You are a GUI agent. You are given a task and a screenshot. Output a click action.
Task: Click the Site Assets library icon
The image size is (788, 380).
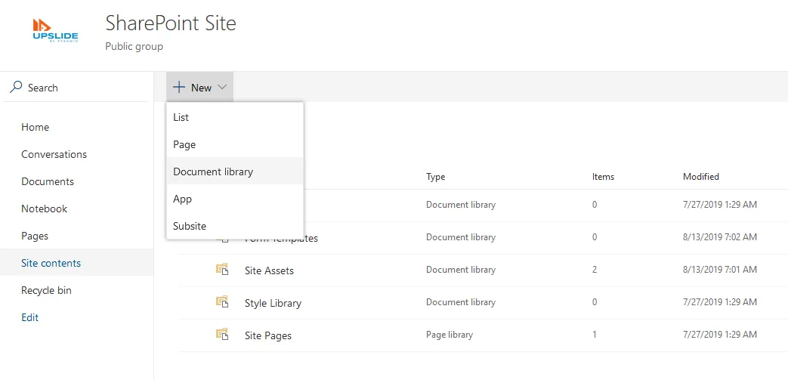click(x=222, y=270)
